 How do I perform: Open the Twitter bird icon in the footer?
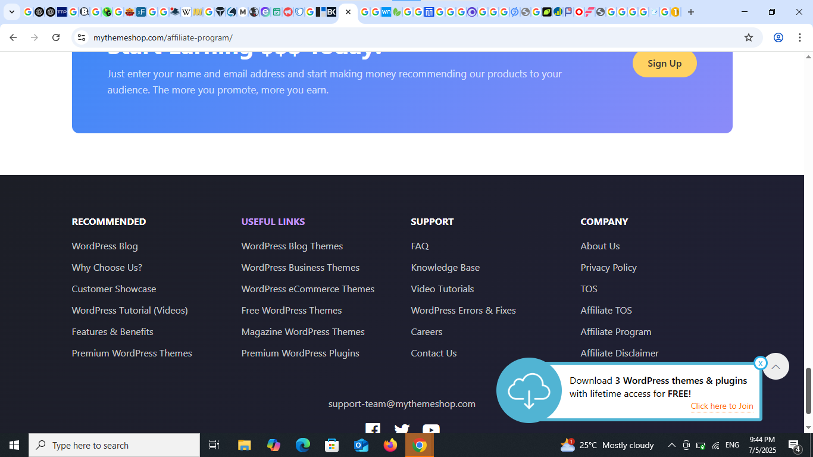click(402, 430)
